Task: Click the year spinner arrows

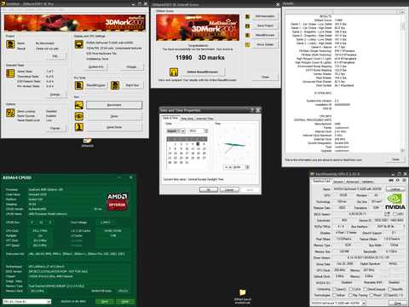Action: coord(206,130)
